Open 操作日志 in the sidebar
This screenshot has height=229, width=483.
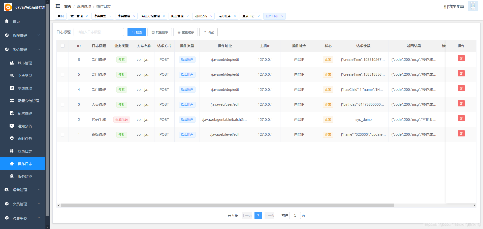coord(23,164)
